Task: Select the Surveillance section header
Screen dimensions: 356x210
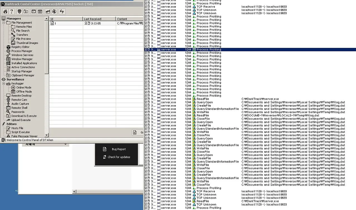Action: (x=15, y=79)
